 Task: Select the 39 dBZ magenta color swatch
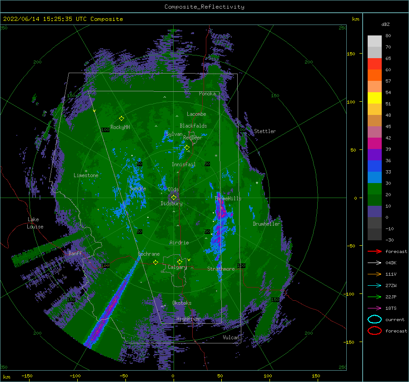pyautogui.click(x=374, y=143)
